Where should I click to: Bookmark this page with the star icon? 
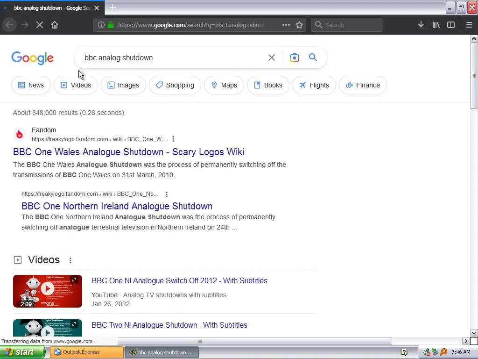299,25
